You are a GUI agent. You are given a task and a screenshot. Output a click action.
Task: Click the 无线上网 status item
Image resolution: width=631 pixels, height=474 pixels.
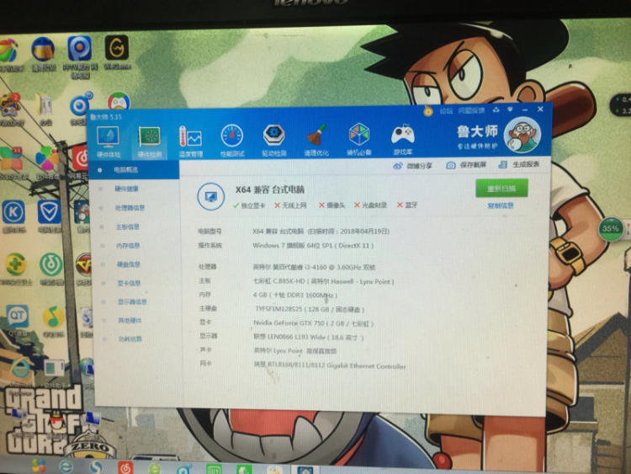[290, 205]
